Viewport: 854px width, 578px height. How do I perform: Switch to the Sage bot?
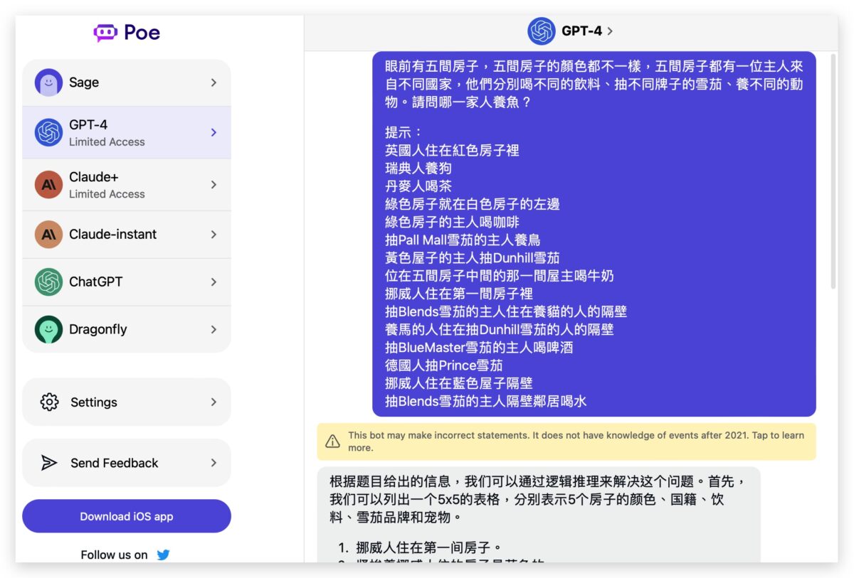click(127, 82)
